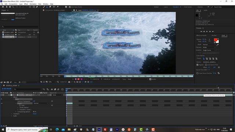This screenshot has height=132, width=235.
Task: Select clone preset 3
Action: tap(210, 59)
